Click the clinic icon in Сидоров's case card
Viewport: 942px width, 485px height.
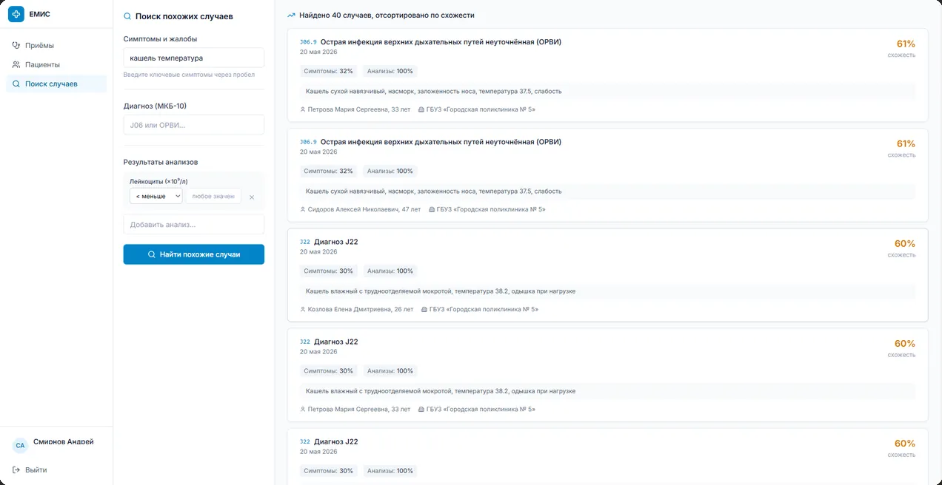pos(432,209)
